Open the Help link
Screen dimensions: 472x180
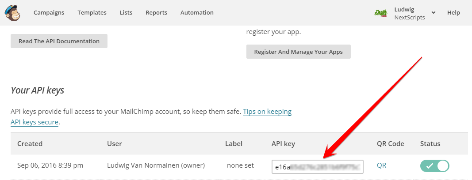point(453,13)
